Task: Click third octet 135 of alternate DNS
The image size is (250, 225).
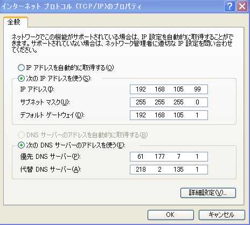Action: 178,170
